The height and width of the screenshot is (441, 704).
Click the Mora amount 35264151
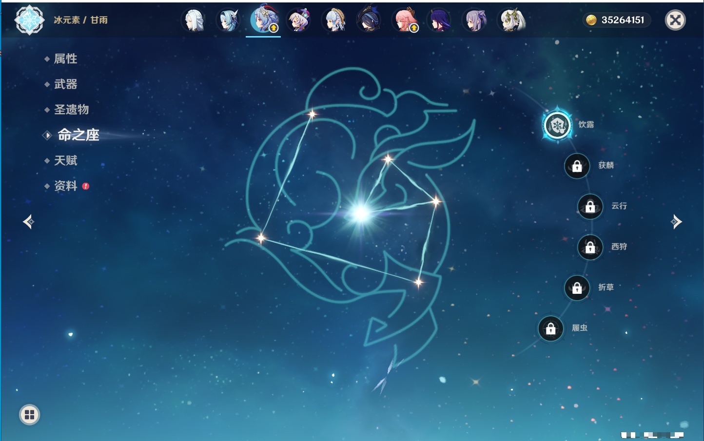623,20
